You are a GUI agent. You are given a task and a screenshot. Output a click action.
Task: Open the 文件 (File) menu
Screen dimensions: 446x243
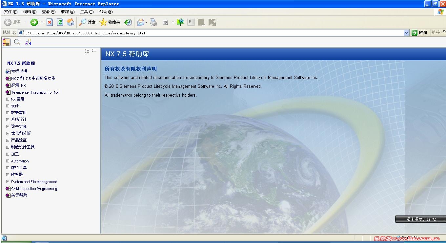pos(10,12)
